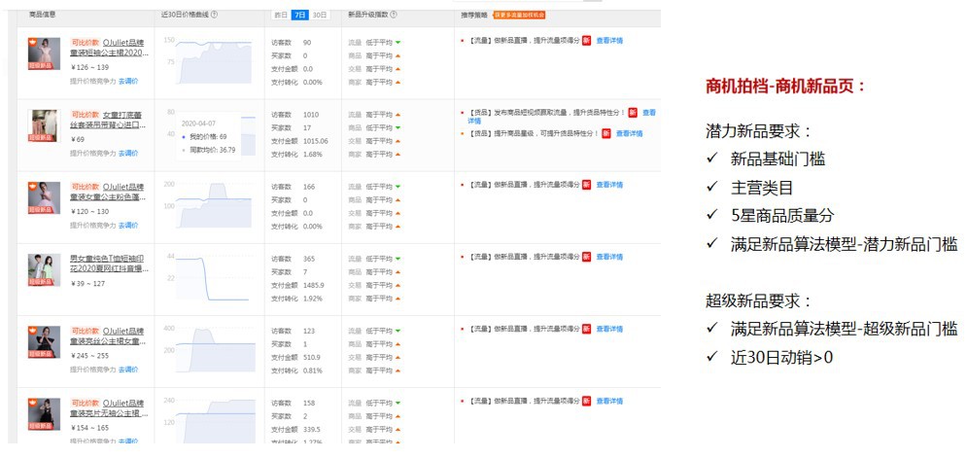Viewport: 967px width, 459px height.
Task: Open product link 童装女童公主粉色蓬
Action: (109, 192)
